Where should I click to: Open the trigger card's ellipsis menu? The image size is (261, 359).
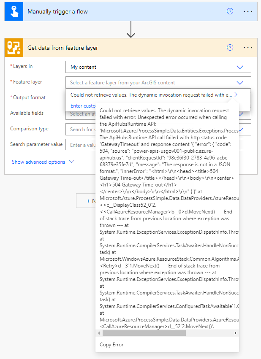tap(248, 11)
